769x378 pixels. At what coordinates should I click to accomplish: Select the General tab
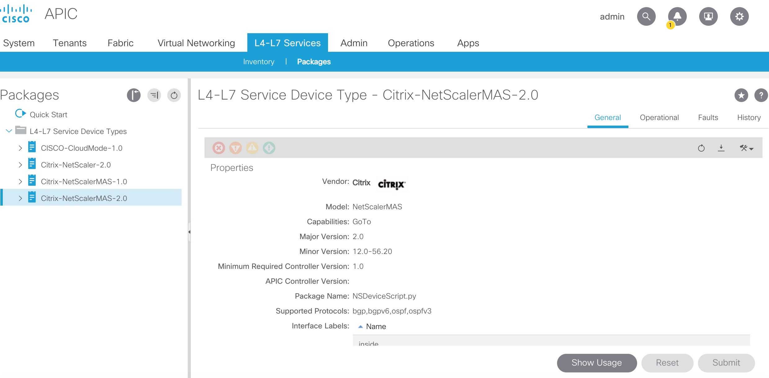pyautogui.click(x=608, y=118)
